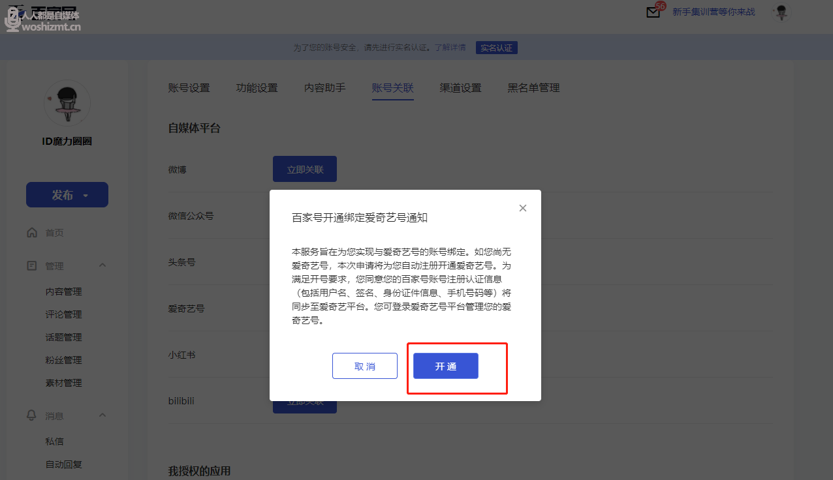
Task: Click 立即关联 button for 微博
Action: point(304,170)
